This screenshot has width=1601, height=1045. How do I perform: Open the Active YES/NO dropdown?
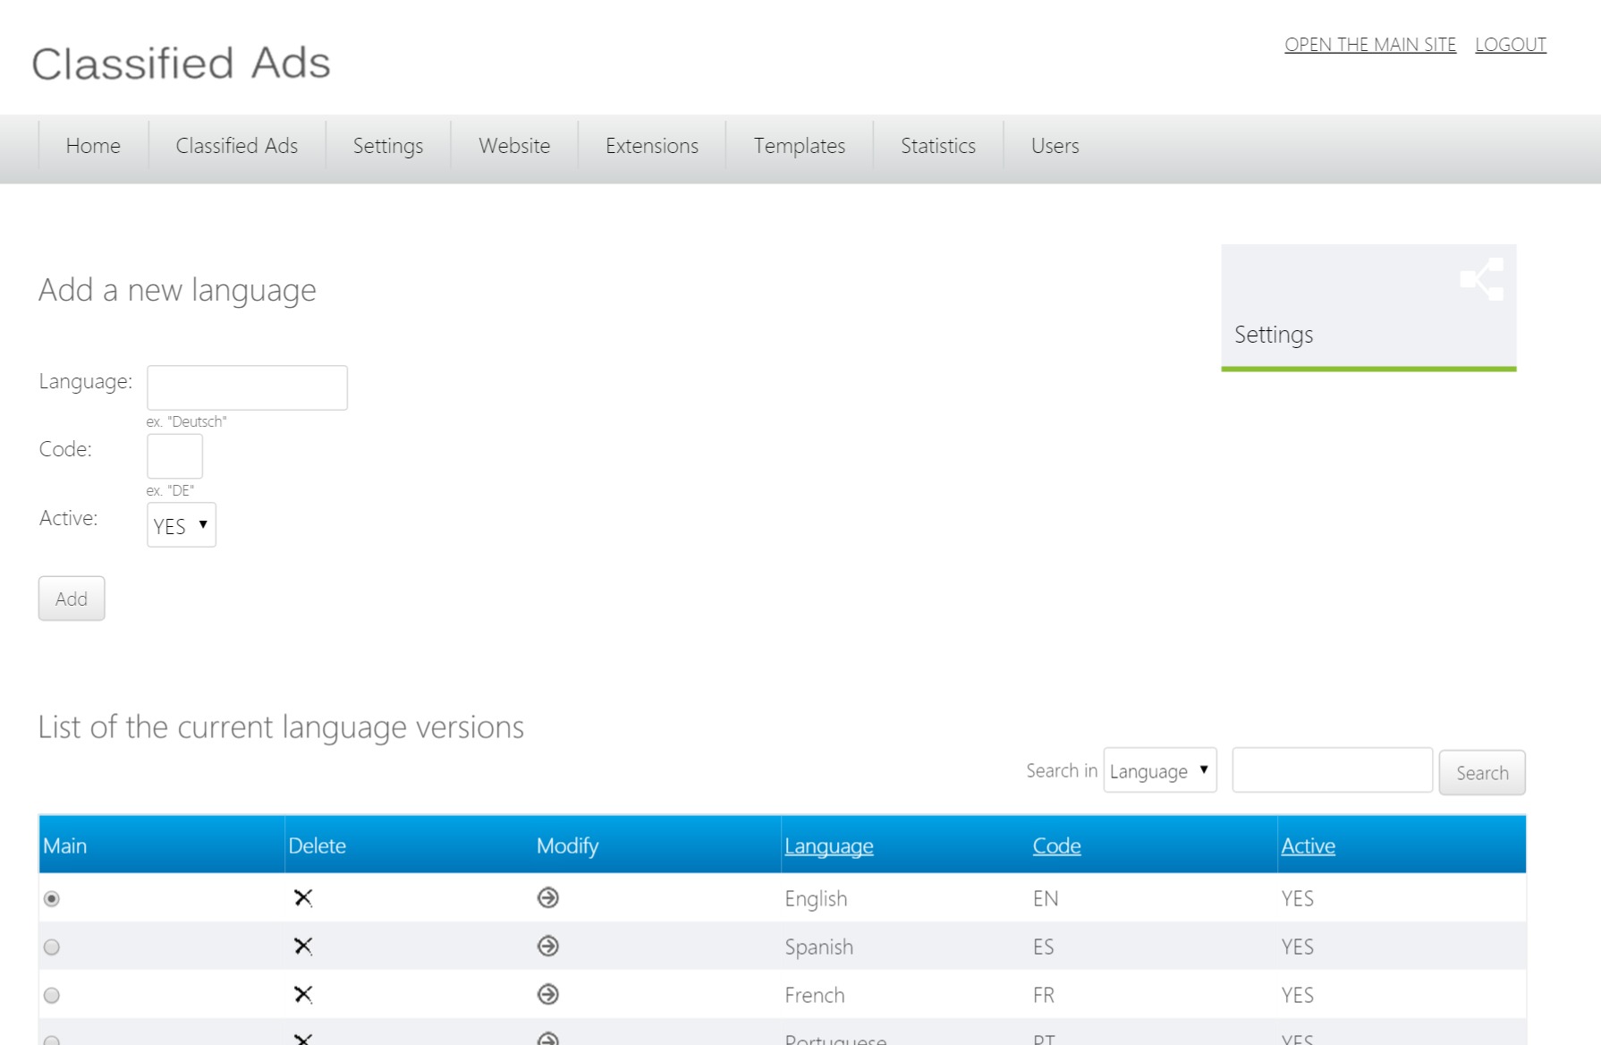(x=181, y=525)
